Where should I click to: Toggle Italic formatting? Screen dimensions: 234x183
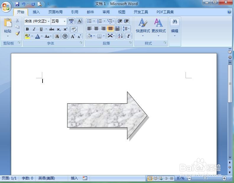[34, 29]
